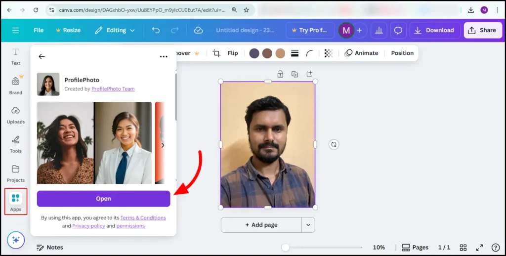
Task: Click the 10% zoom level
Action: point(379,248)
